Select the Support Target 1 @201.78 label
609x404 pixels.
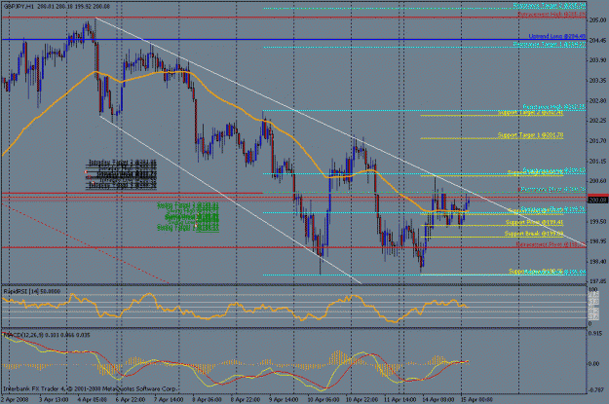pos(530,135)
